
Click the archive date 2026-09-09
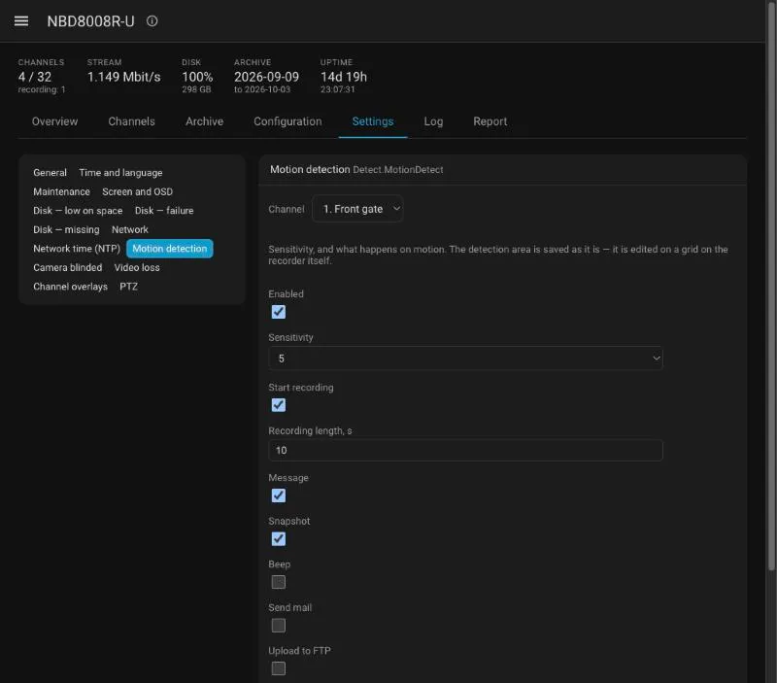pos(266,77)
